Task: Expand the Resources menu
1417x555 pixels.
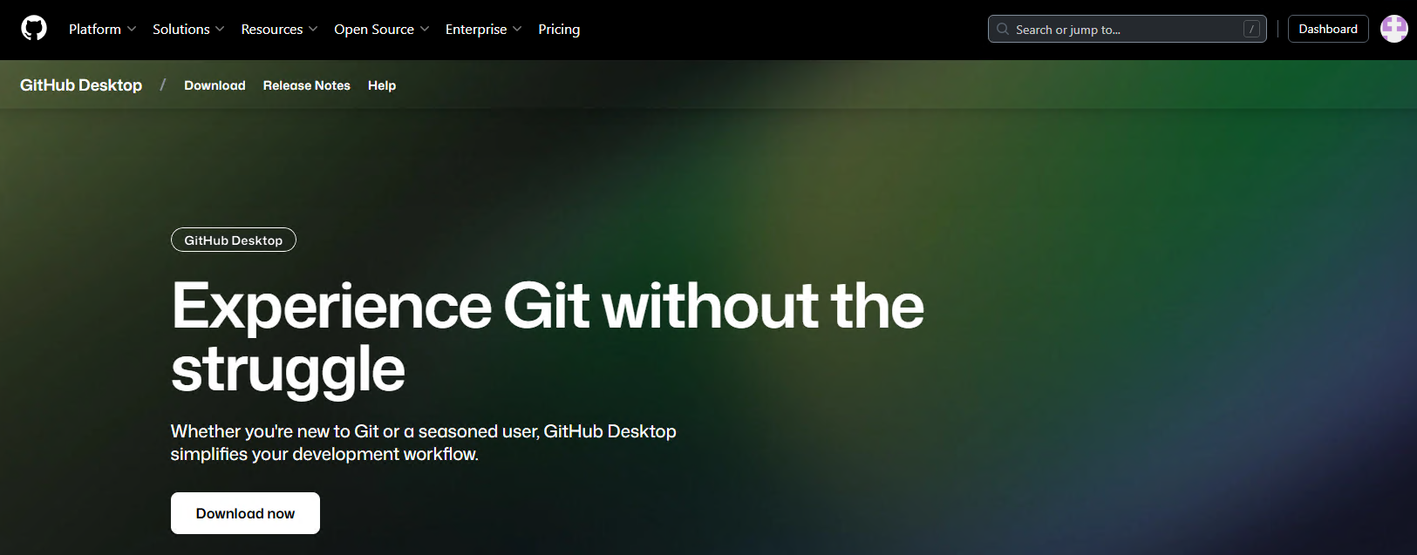Action: (279, 29)
